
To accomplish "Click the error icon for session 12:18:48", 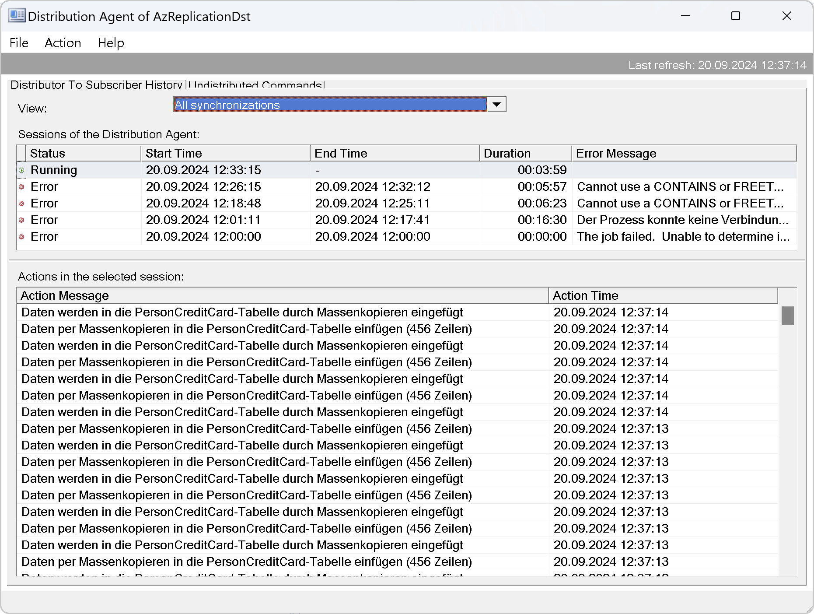I will (21, 203).
